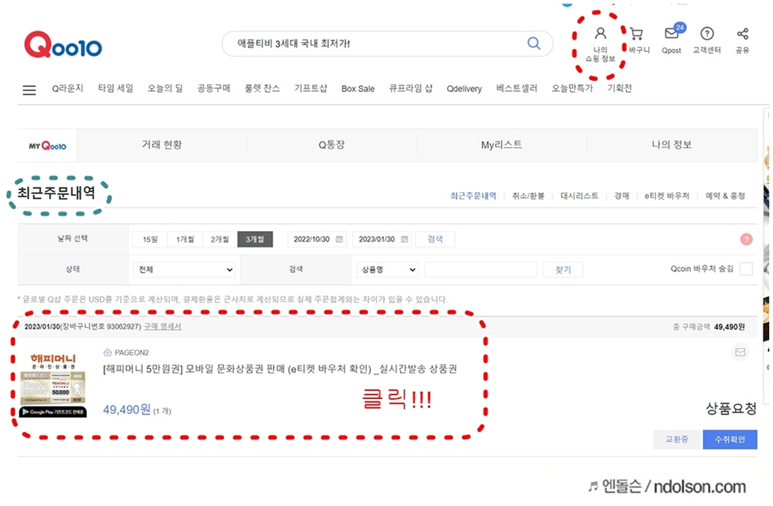773x506 pixels.
Task: Open Box Sale menu item
Action: coord(358,89)
